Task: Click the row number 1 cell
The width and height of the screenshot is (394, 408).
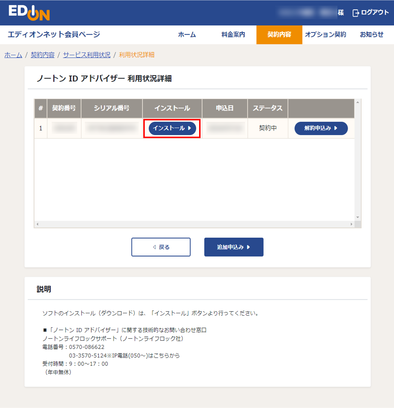Action: 41,128
